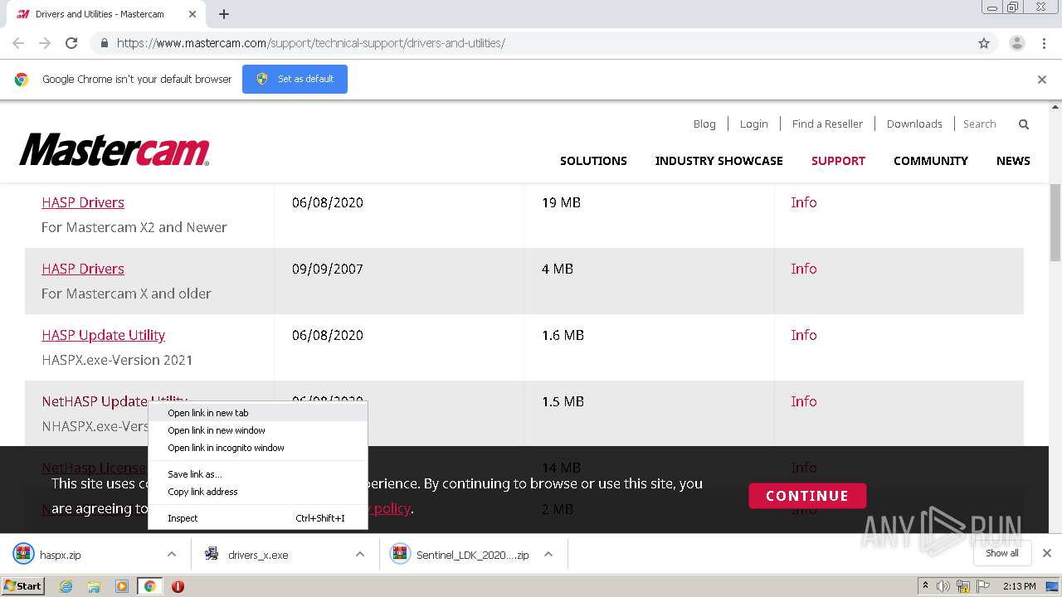
Task: Open the INDUSTRY SHOWCASE nav menu
Action: pyautogui.click(x=719, y=161)
